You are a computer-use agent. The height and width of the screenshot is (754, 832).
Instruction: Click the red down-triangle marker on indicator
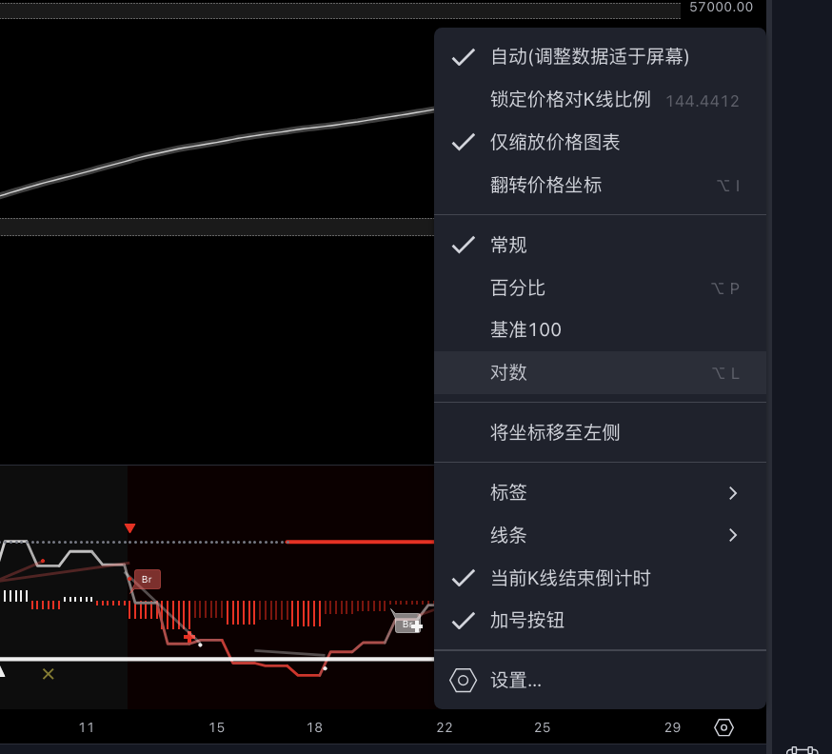point(129,528)
